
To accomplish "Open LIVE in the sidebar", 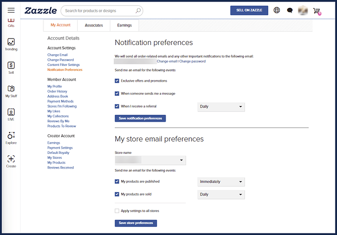I will coord(11,115).
